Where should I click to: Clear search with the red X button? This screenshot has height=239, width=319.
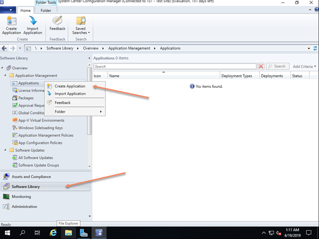(x=261, y=66)
